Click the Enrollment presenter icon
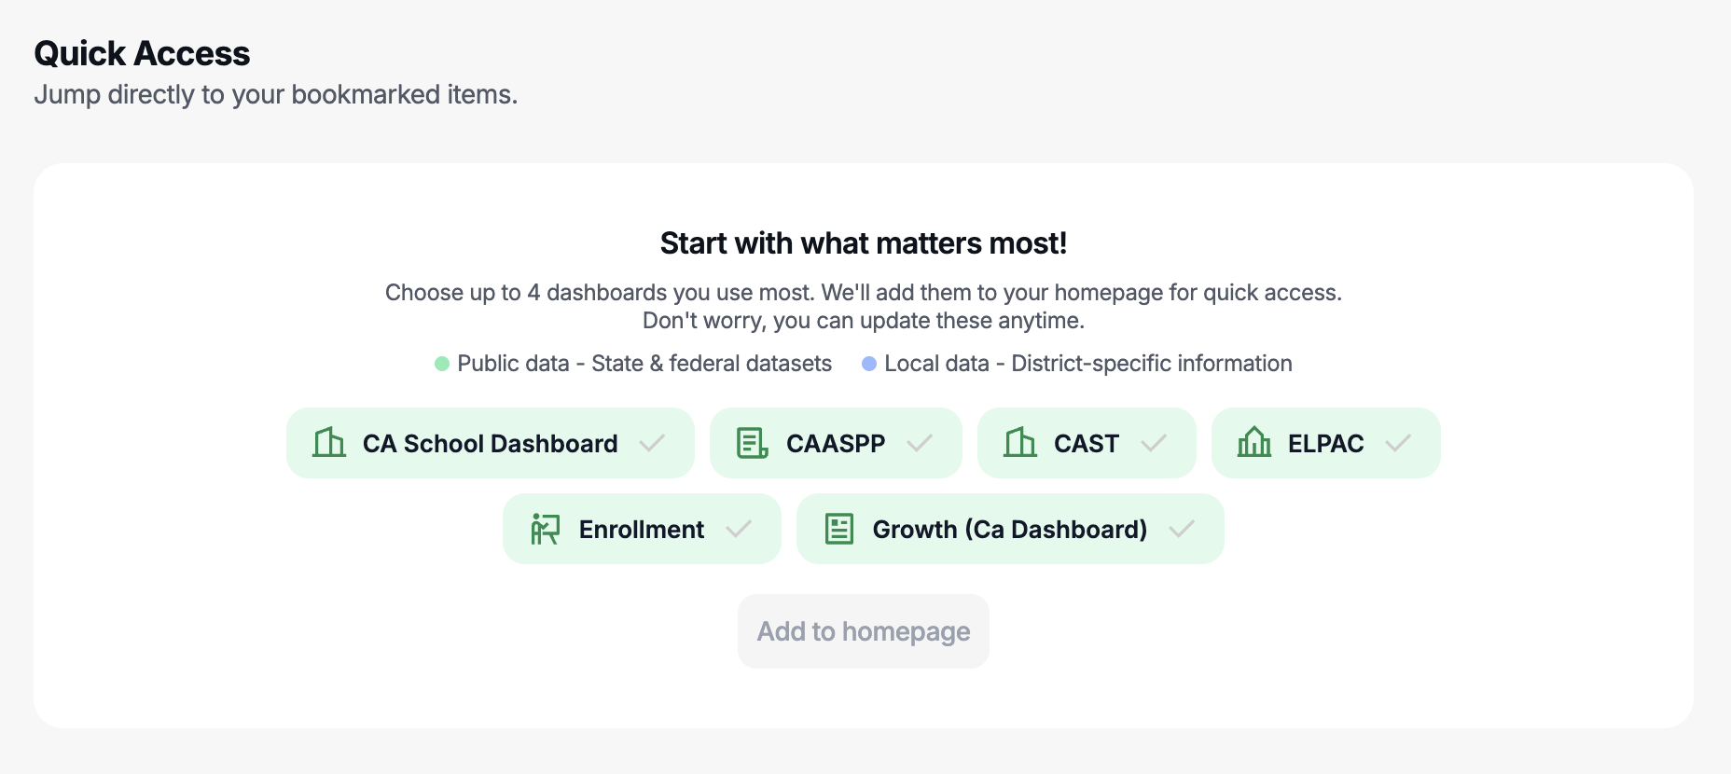The width and height of the screenshot is (1731, 774). click(546, 529)
